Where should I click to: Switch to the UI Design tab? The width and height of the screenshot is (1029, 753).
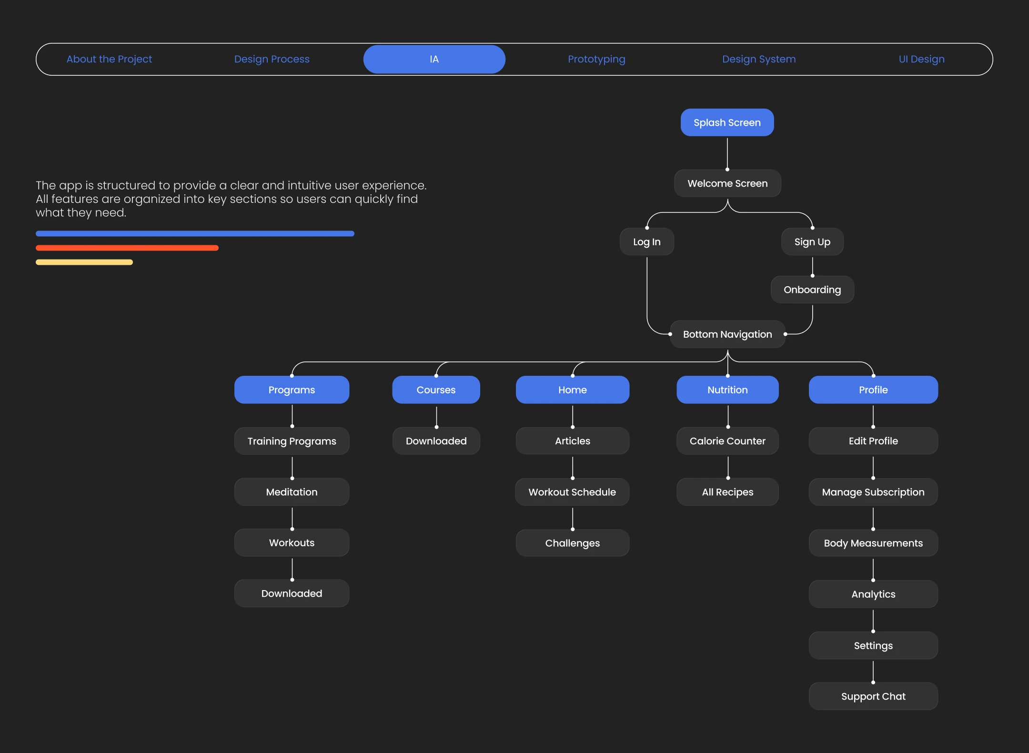[x=921, y=59]
